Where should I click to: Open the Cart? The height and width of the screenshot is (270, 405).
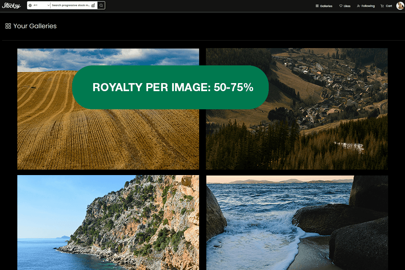click(x=386, y=6)
